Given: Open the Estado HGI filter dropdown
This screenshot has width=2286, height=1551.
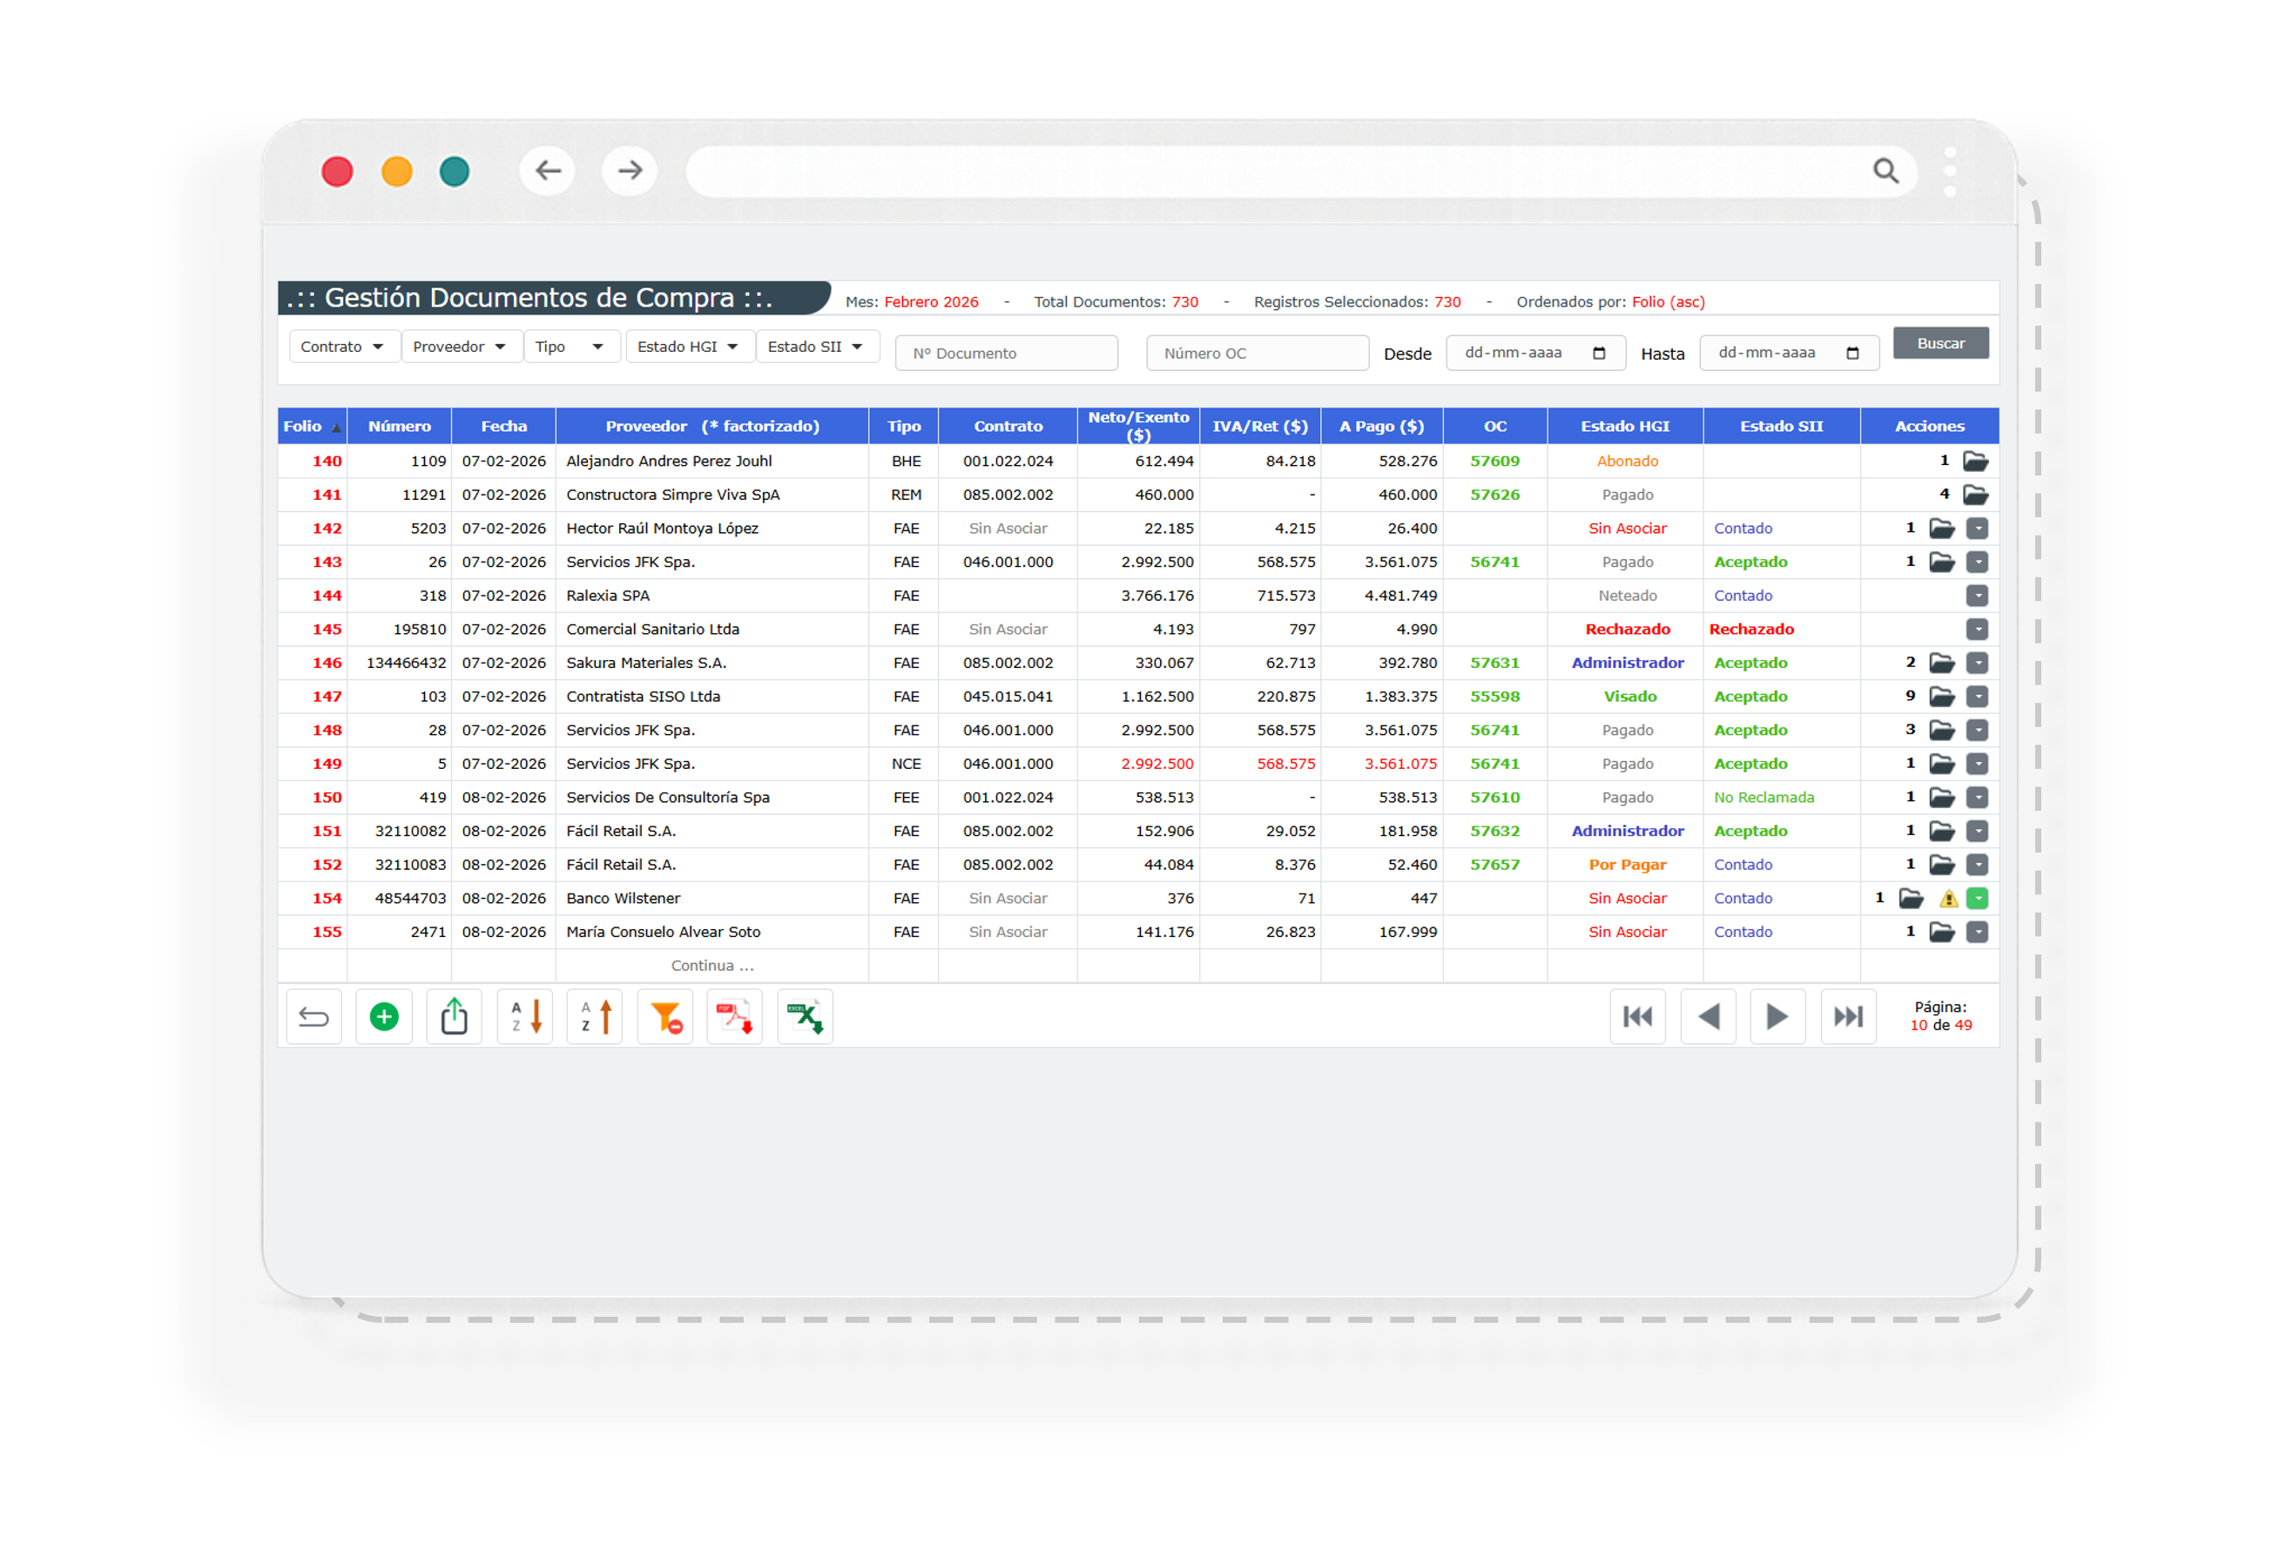Looking at the screenshot, I should [689, 347].
